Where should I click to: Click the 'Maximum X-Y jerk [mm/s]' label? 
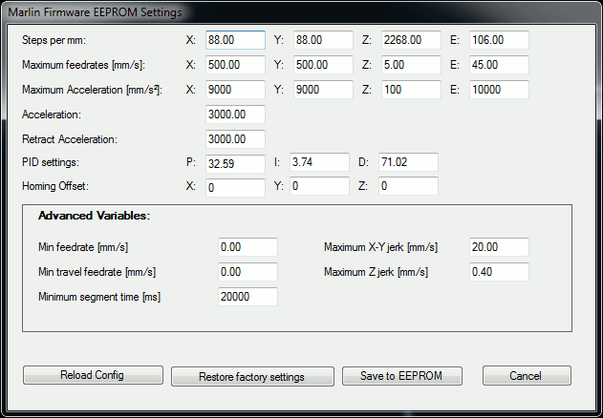pos(380,247)
